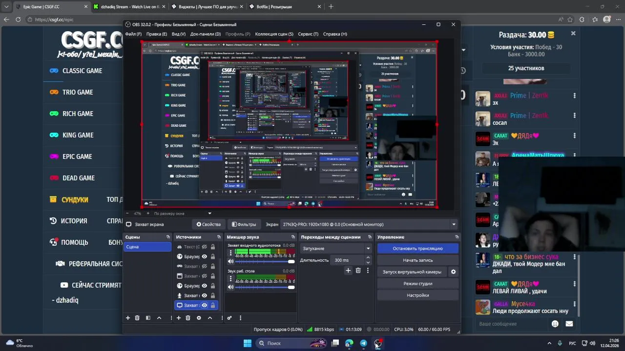Image resolution: width=625 pixels, height=351 pixels.
Task: Close the Раздача giveaway panel
Action: tap(573, 33)
